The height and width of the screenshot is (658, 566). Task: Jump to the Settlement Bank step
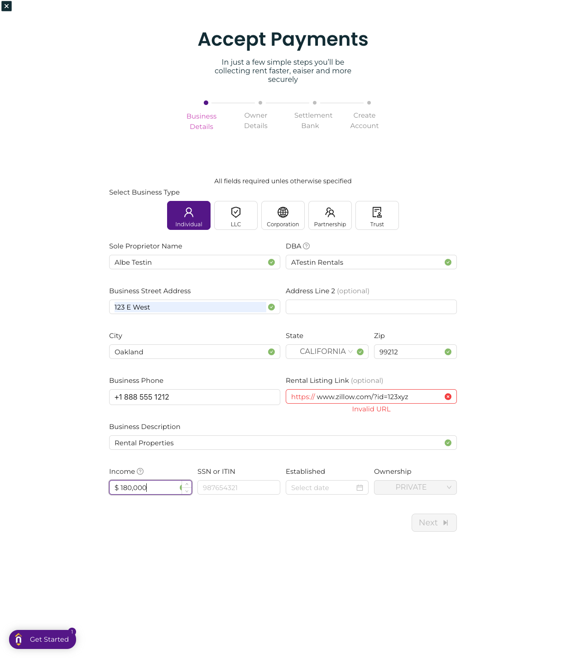313,120
